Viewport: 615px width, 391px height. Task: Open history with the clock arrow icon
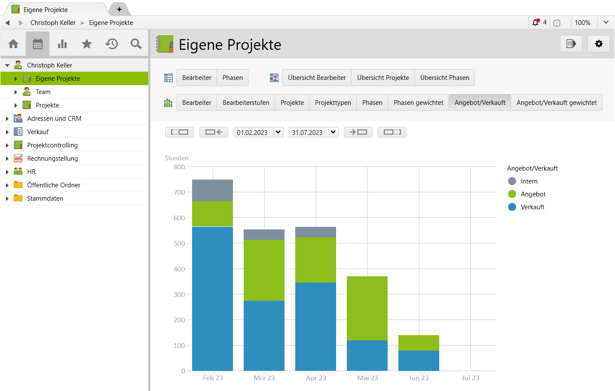pos(112,44)
